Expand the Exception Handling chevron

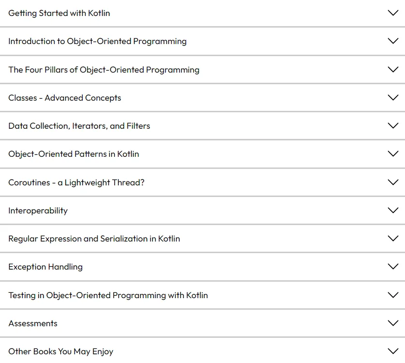coord(393,267)
